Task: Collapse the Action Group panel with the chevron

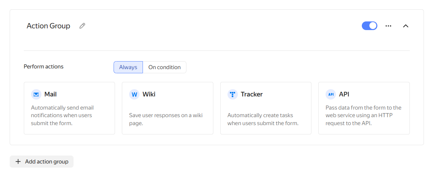Action: [x=406, y=26]
